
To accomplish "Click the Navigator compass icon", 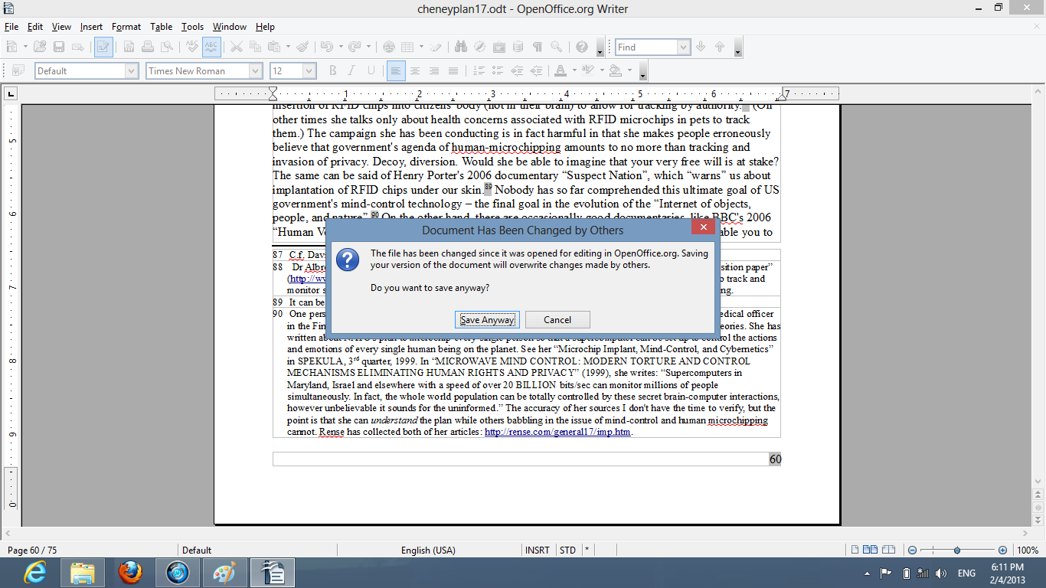I will [479, 47].
